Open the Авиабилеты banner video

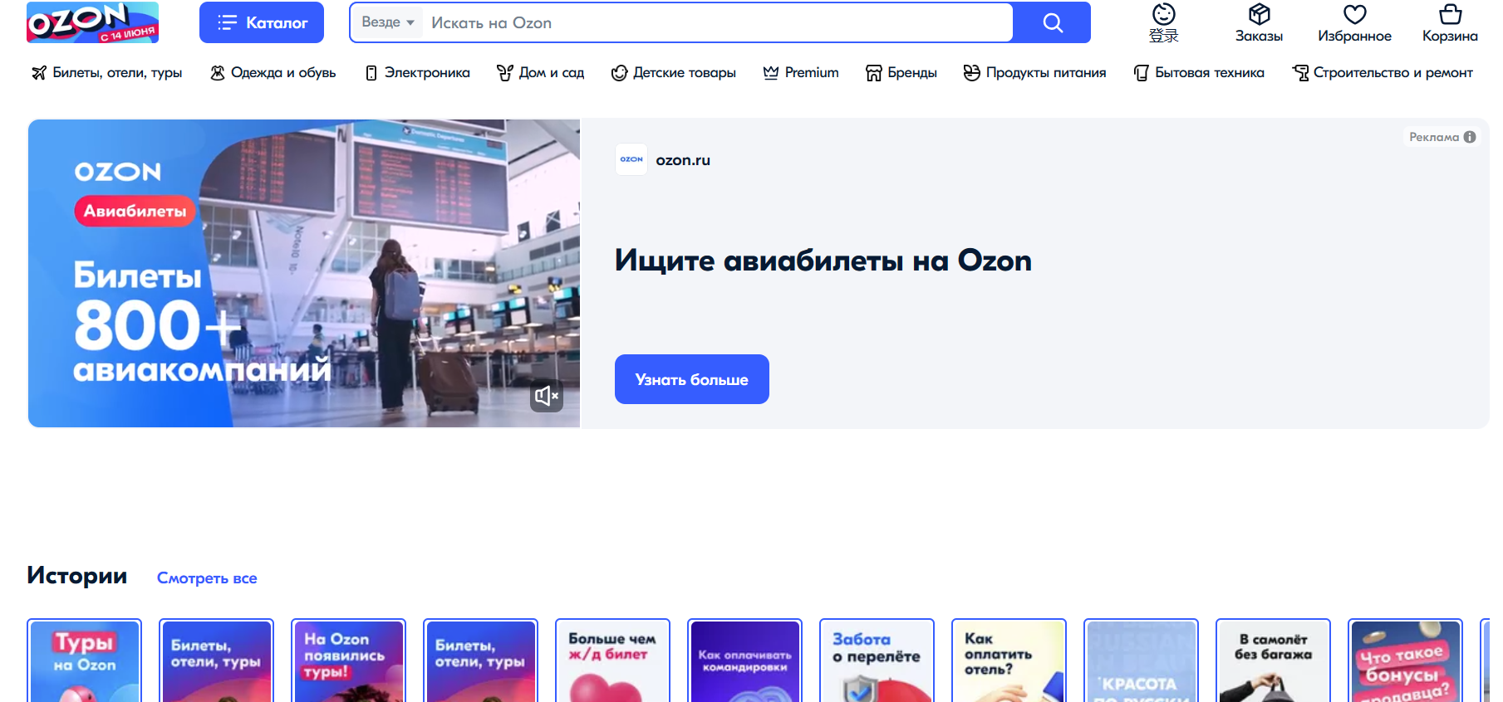(x=304, y=274)
